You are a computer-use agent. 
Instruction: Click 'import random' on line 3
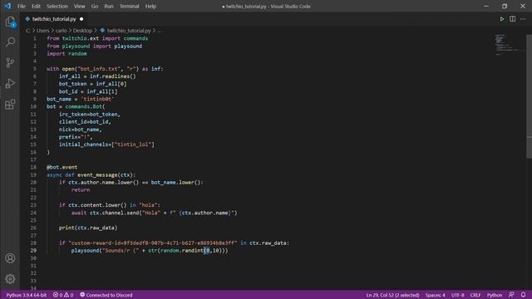pos(66,53)
